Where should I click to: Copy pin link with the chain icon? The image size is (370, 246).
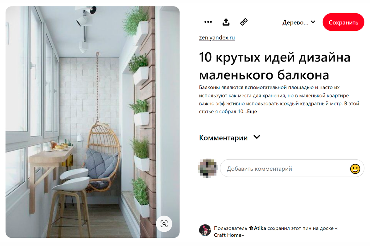coord(244,22)
